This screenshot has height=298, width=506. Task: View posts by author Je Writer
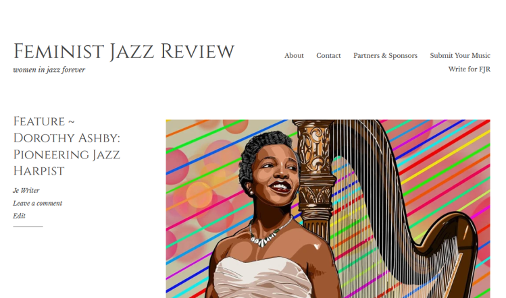[26, 190]
